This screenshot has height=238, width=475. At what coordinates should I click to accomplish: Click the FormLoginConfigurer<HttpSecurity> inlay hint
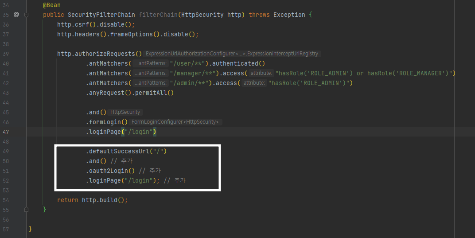[175, 122]
